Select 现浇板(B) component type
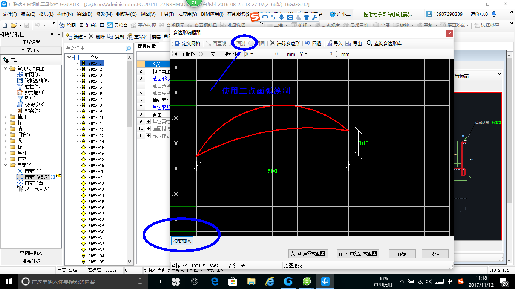 pos(32,105)
